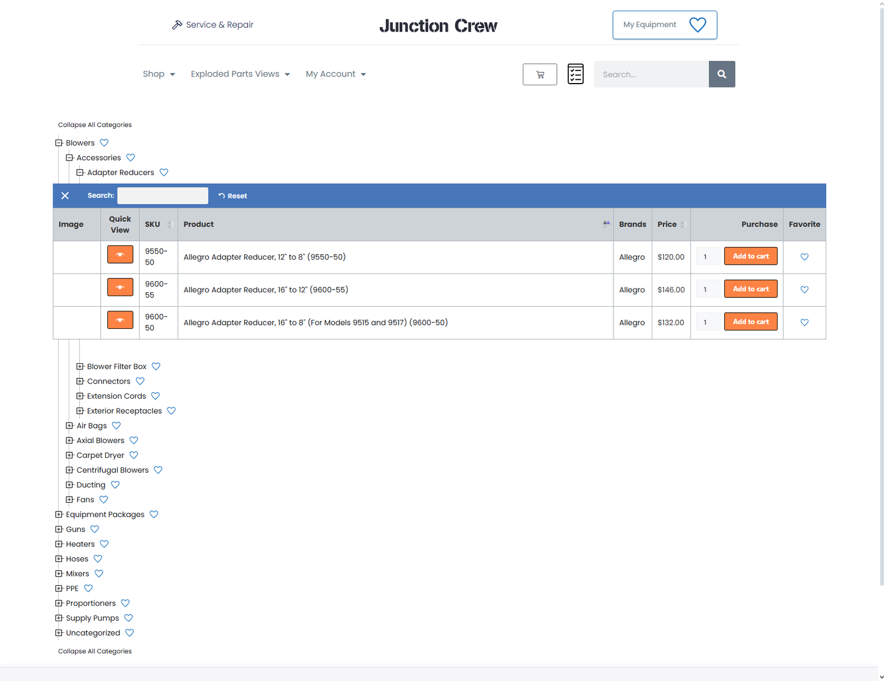This screenshot has width=886, height=681.
Task: Close the product table with X icon
Action: (x=65, y=195)
